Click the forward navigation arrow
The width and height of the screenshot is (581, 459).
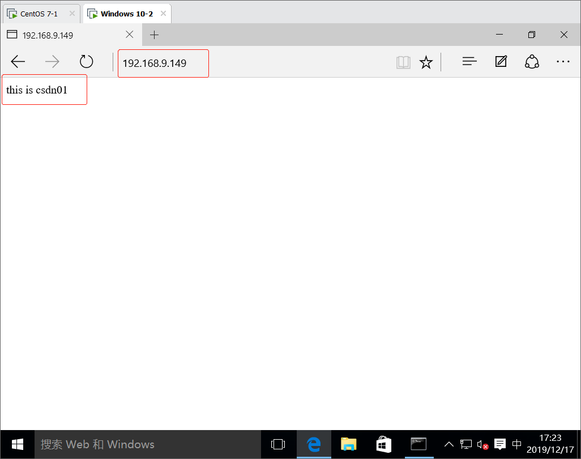click(52, 62)
